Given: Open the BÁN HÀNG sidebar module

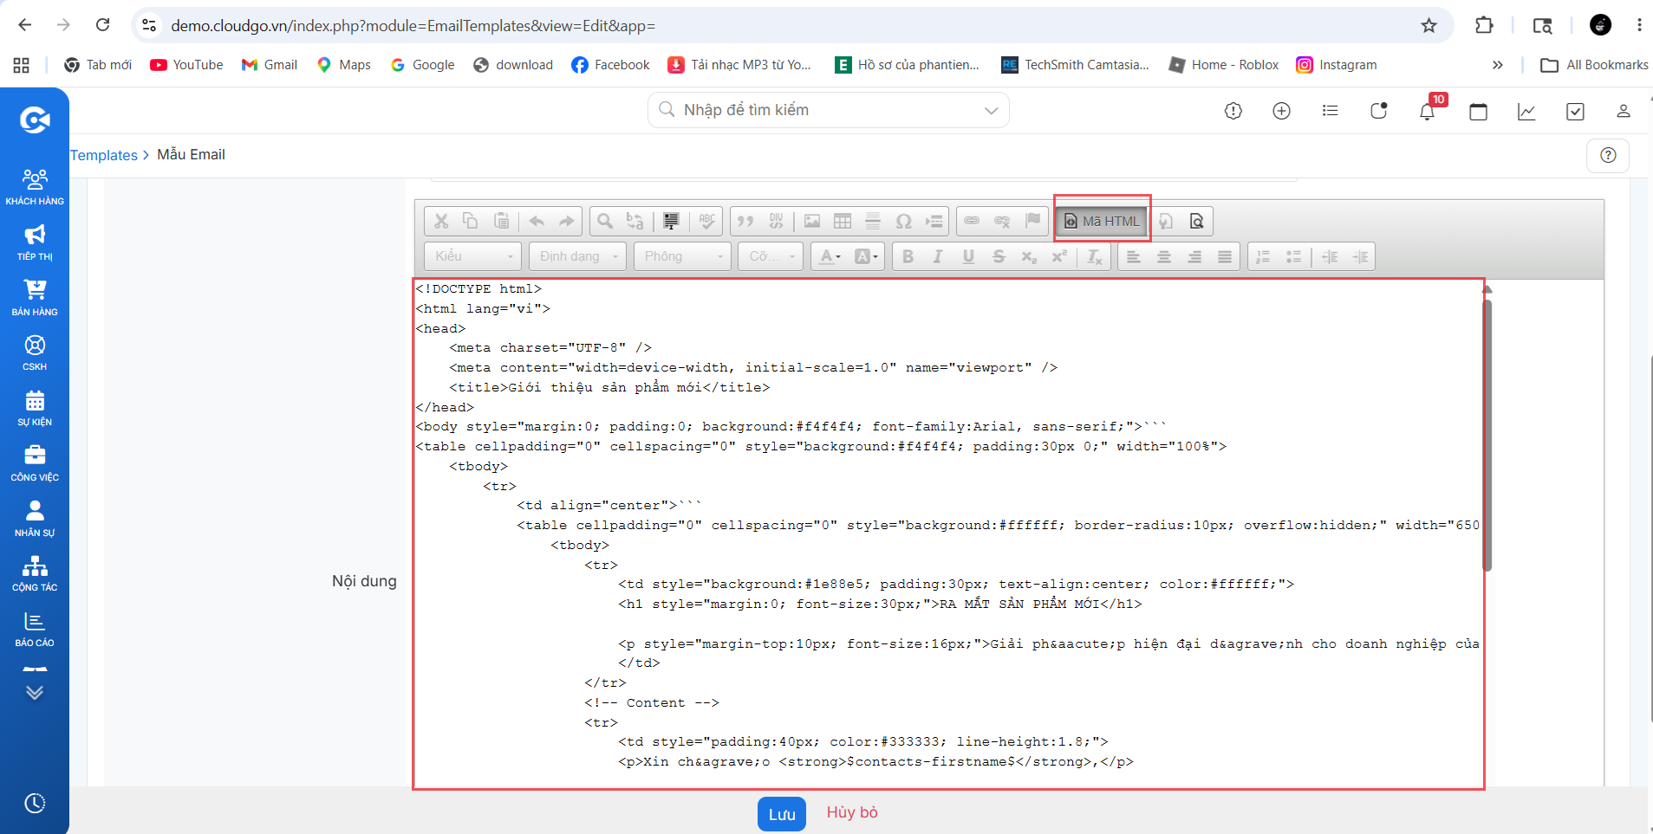Looking at the screenshot, I should [x=35, y=298].
